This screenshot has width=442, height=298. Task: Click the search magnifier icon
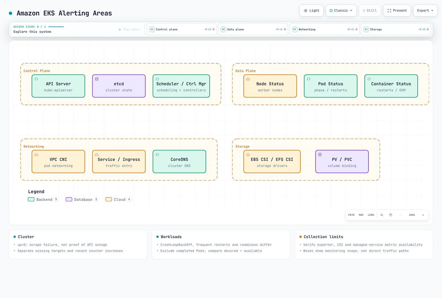point(382,215)
